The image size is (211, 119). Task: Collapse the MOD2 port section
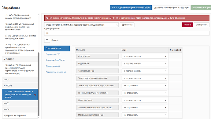pyautogui.click(x=5, y=86)
